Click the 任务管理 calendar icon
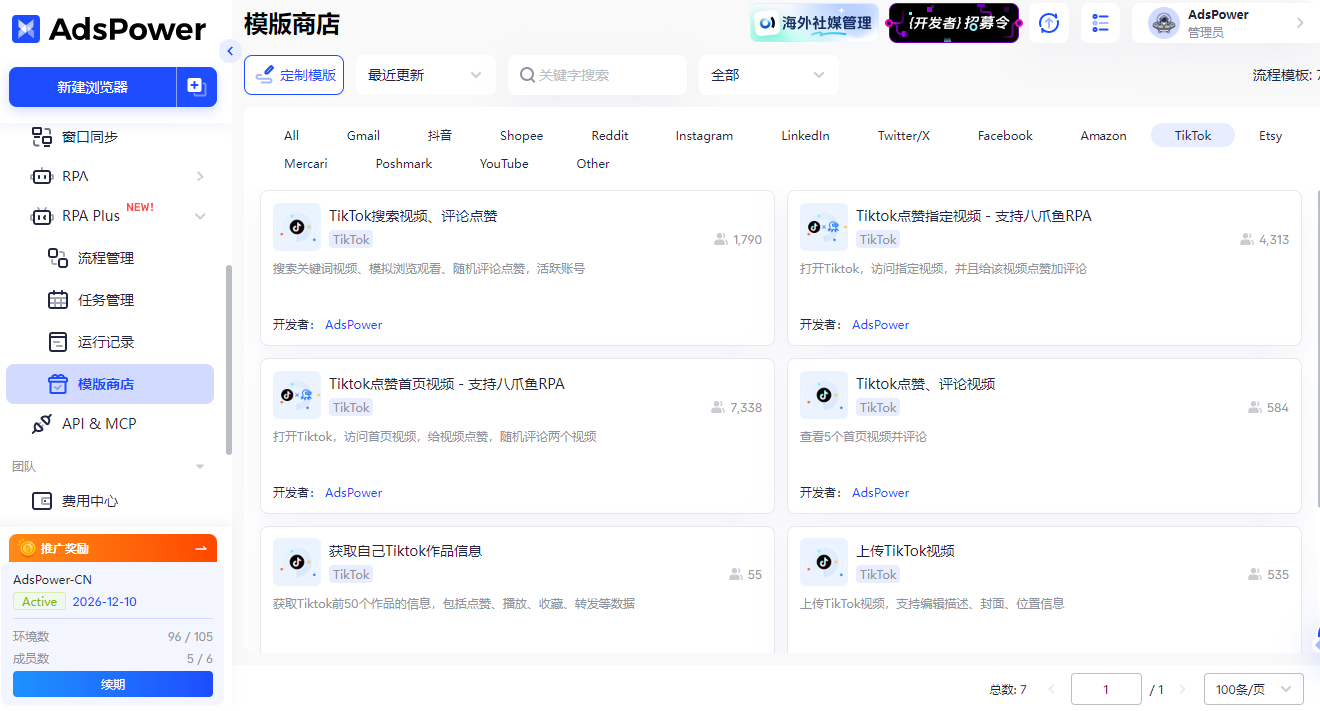 click(58, 299)
